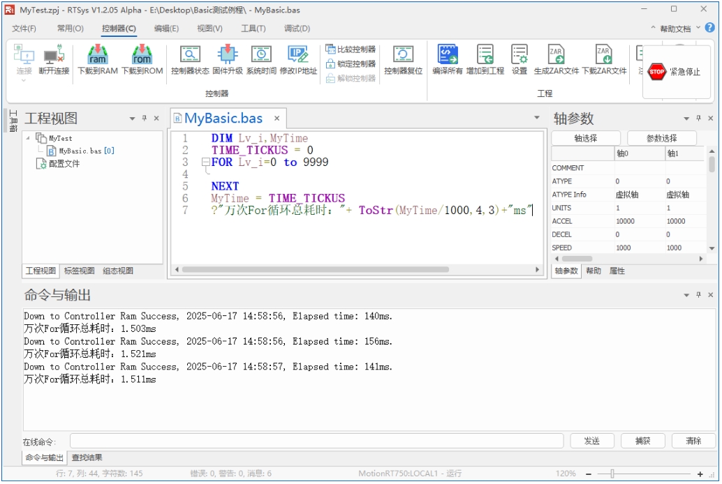Pin the 轴参数 panel

698,119
